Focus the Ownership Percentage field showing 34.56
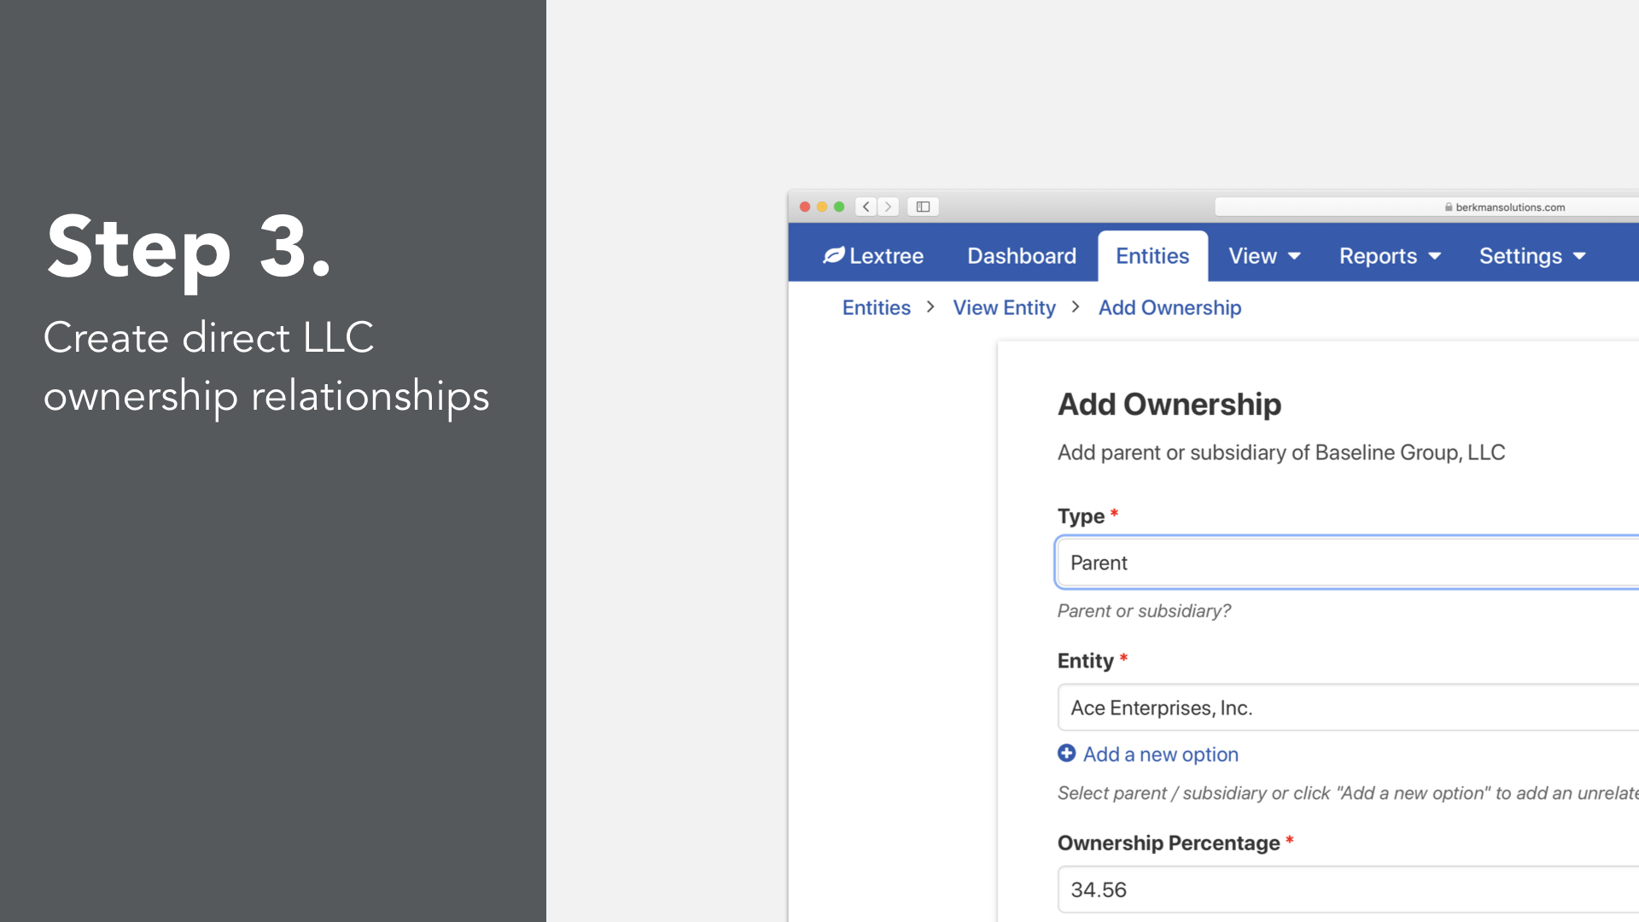1639x922 pixels. point(1347,890)
